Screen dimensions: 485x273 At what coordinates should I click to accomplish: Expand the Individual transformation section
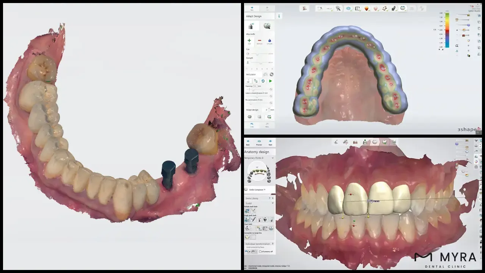point(272,244)
